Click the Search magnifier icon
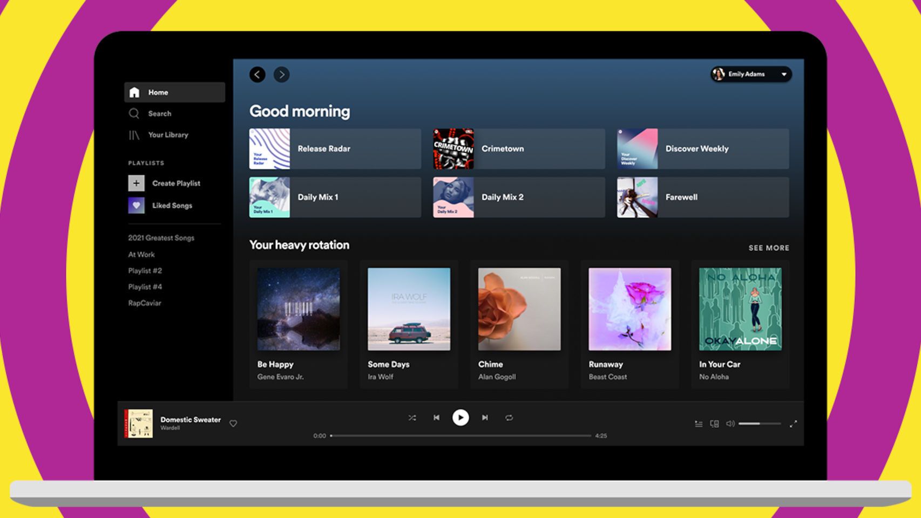The height and width of the screenshot is (518, 921). tap(134, 113)
